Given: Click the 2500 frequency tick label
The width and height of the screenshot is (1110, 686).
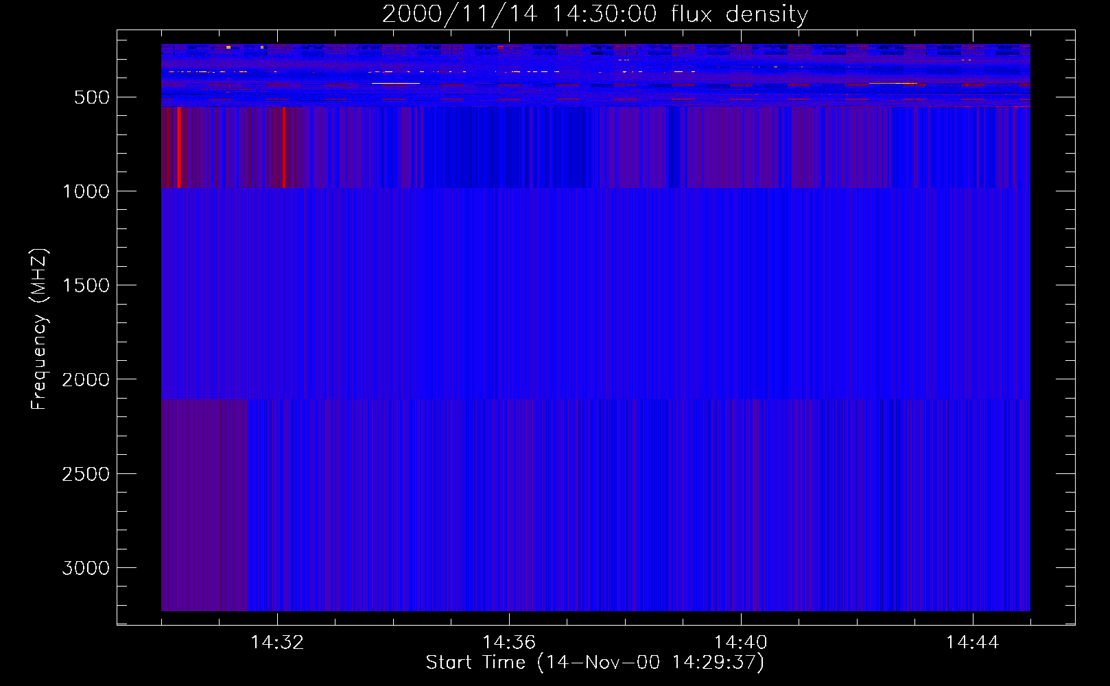Looking at the screenshot, I should tap(86, 474).
